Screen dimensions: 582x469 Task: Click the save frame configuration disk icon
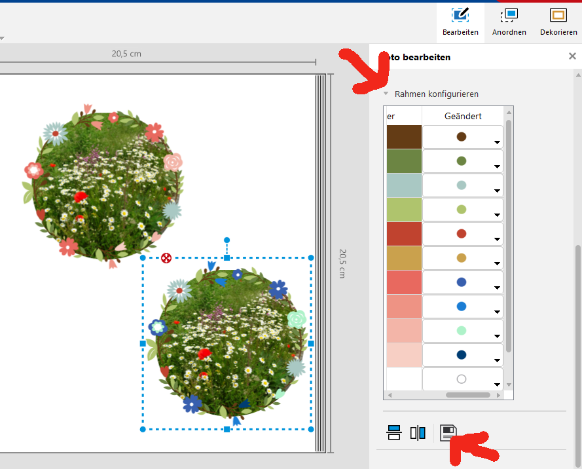(448, 432)
